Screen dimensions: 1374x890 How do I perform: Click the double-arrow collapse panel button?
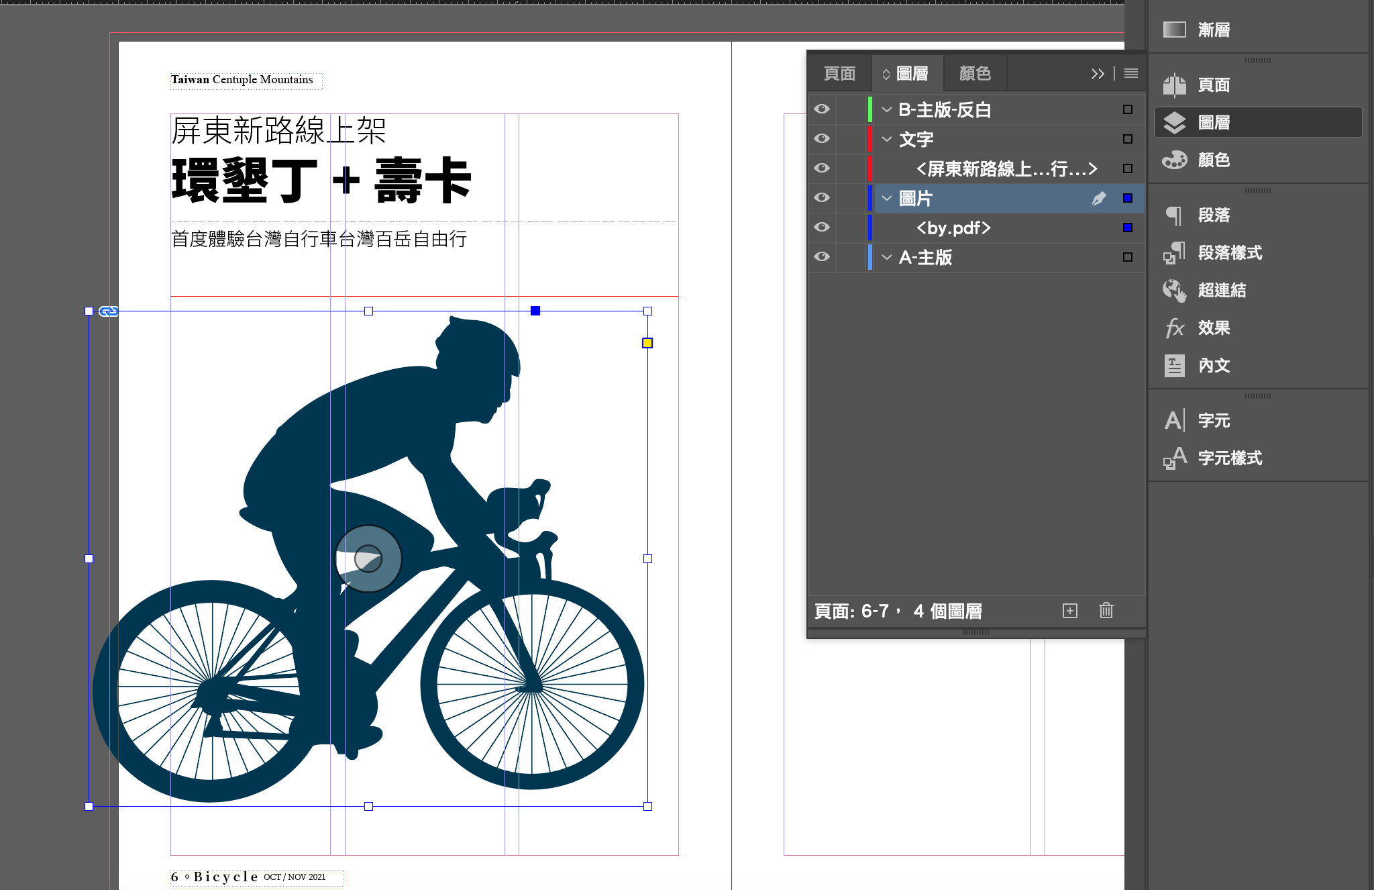coord(1098,73)
